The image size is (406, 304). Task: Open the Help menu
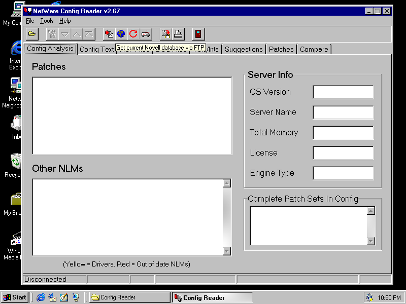65,21
